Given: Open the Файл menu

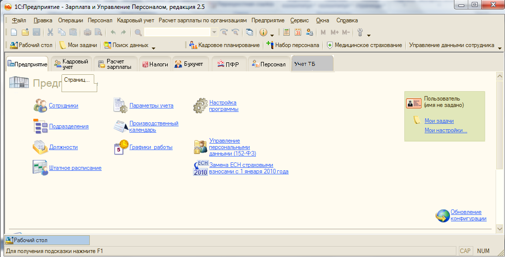Looking at the screenshot, I should (x=19, y=20).
